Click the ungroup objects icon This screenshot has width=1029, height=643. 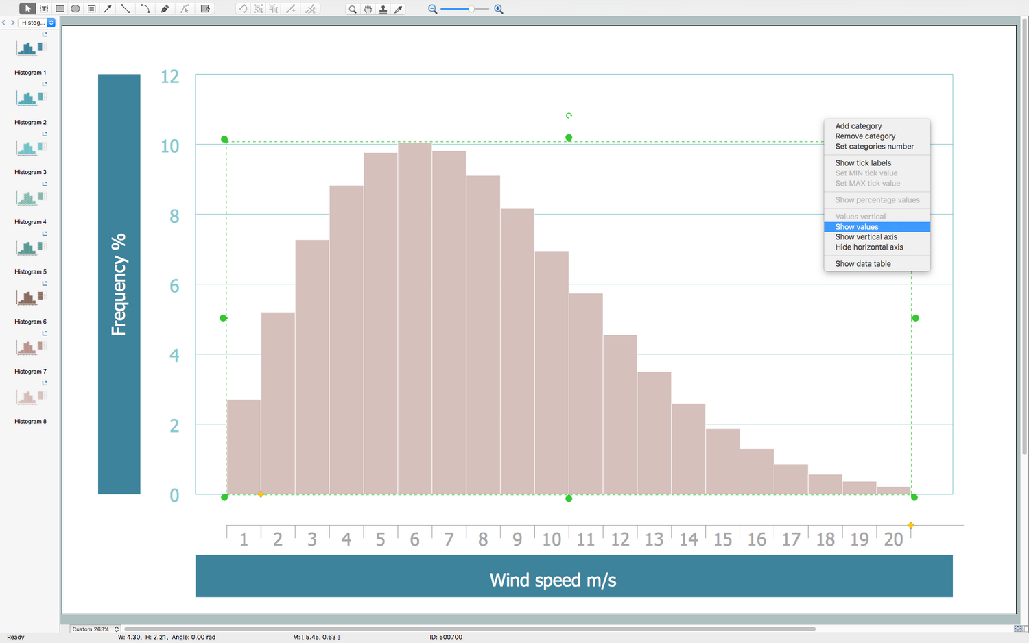point(274,9)
